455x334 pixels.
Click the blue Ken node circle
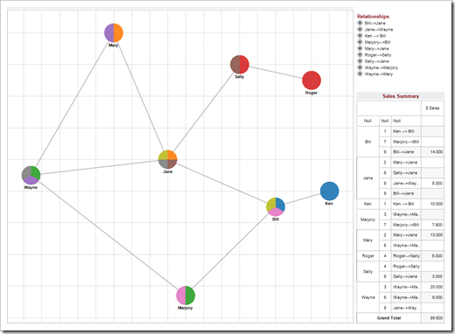click(329, 191)
